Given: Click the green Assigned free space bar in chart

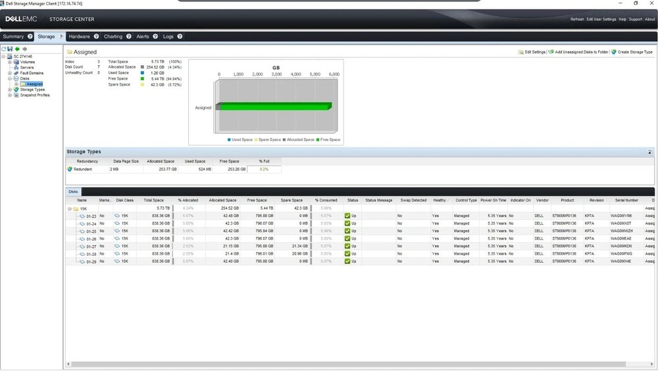Looking at the screenshot, I should tap(275, 107).
